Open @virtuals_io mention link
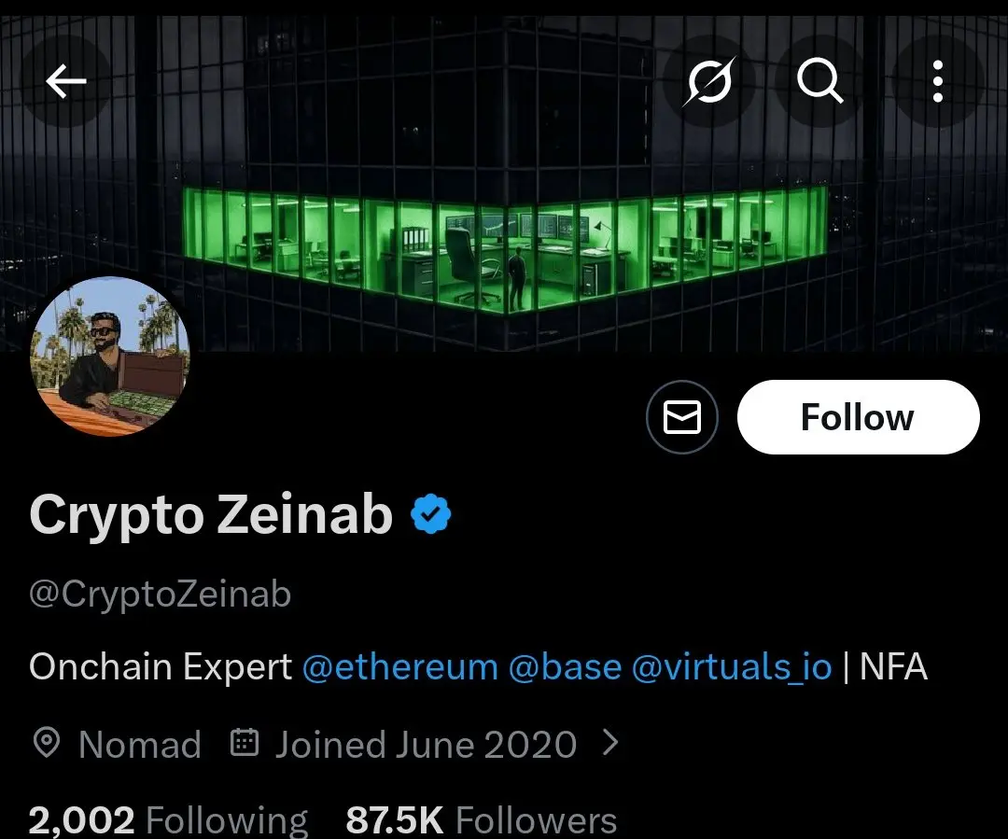 (x=732, y=666)
